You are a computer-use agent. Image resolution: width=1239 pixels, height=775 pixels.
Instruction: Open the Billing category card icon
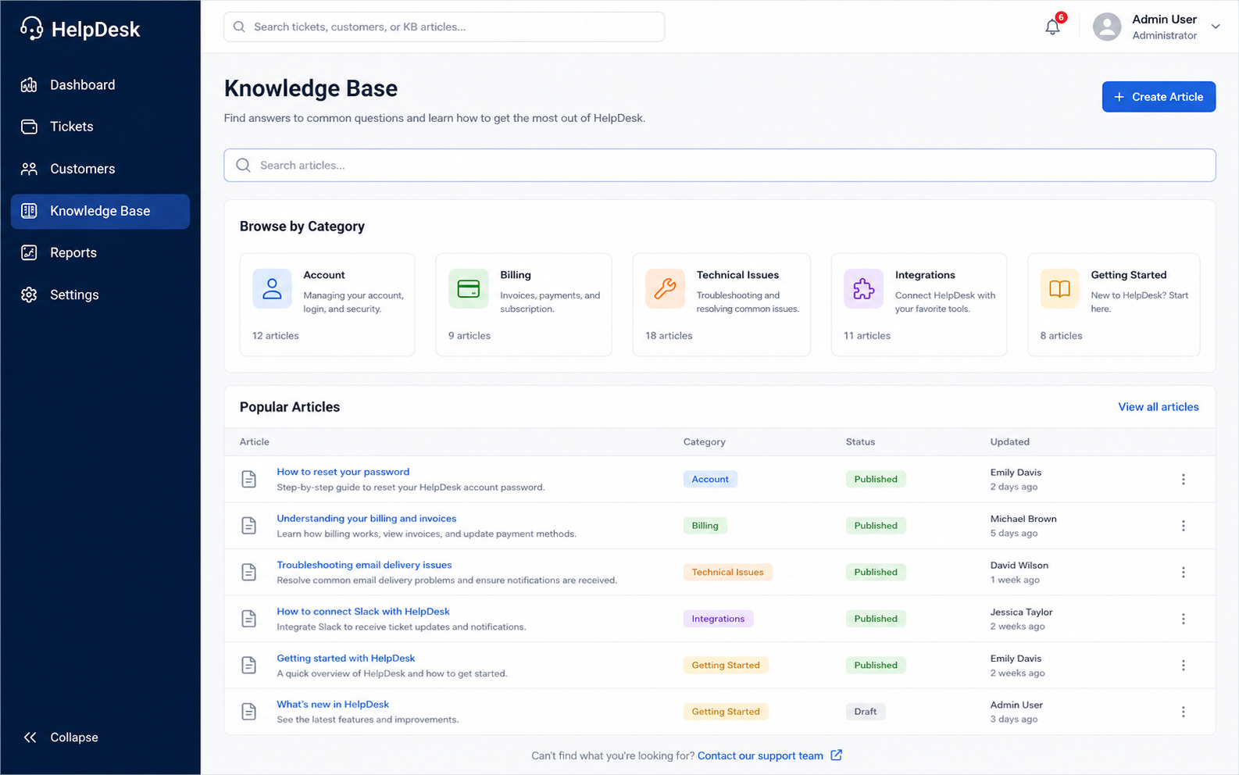(468, 288)
